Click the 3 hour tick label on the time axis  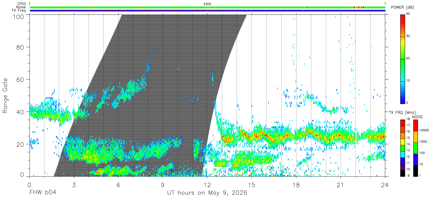[x=74, y=185]
